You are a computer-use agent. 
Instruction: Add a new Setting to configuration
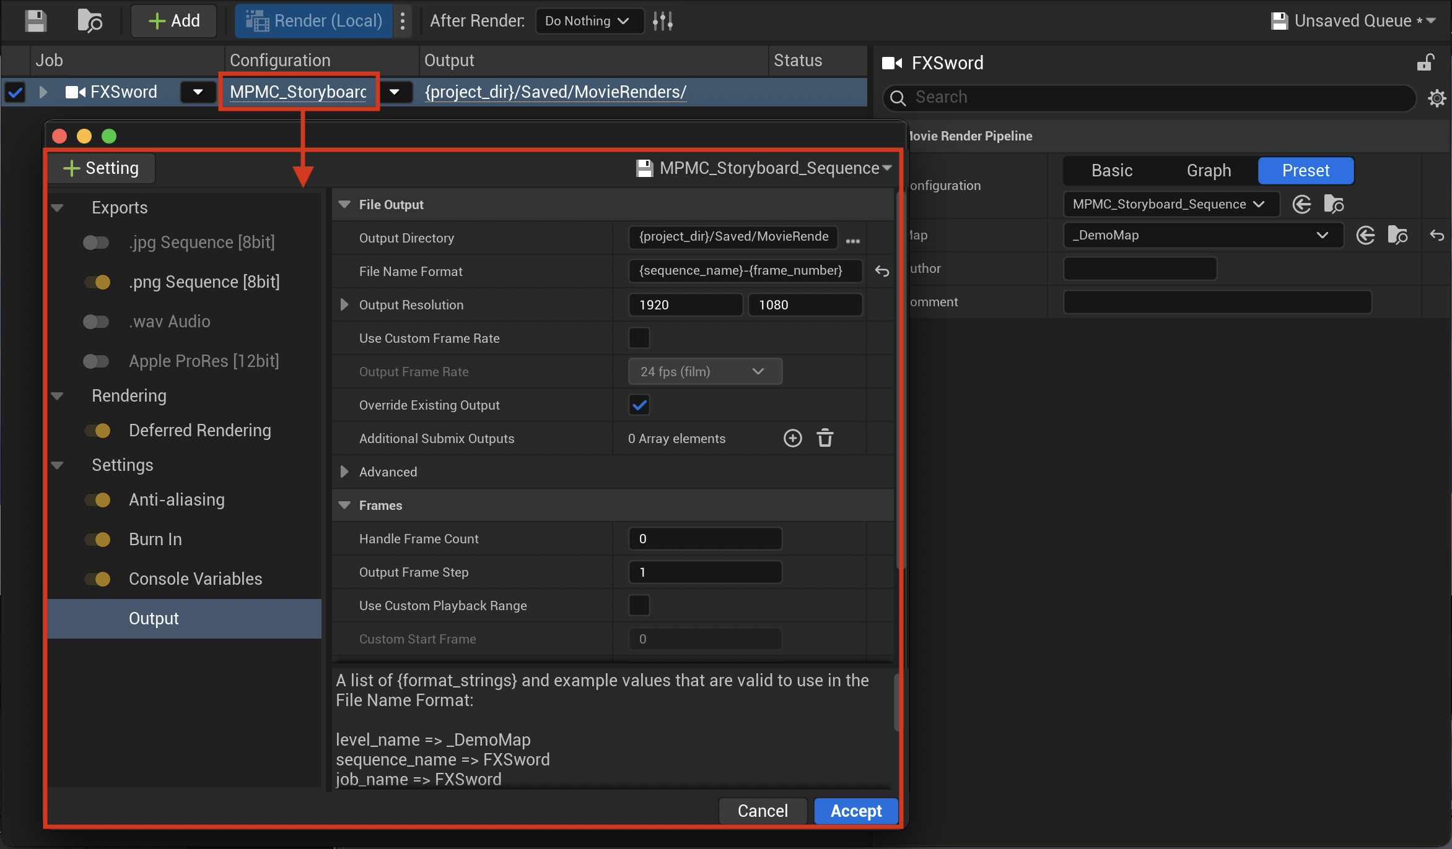[101, 168]
